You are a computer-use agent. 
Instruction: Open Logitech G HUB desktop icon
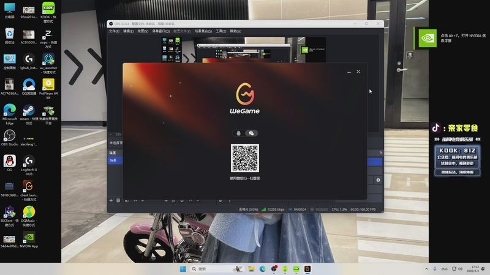coord(29,166)
